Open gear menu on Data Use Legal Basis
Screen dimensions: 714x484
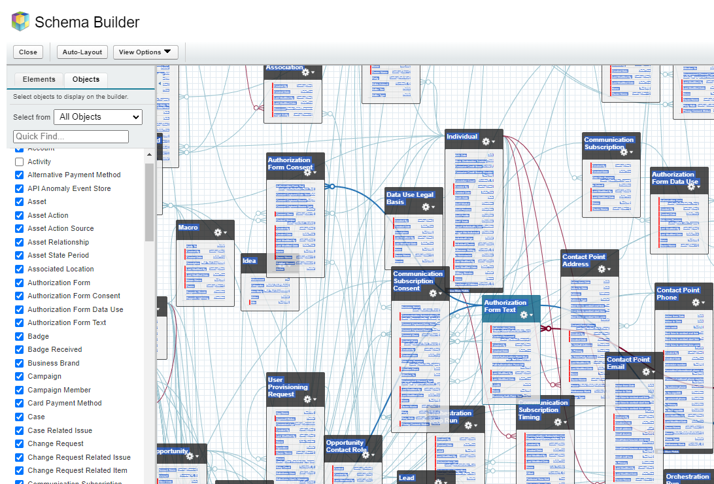pos(428,207)
